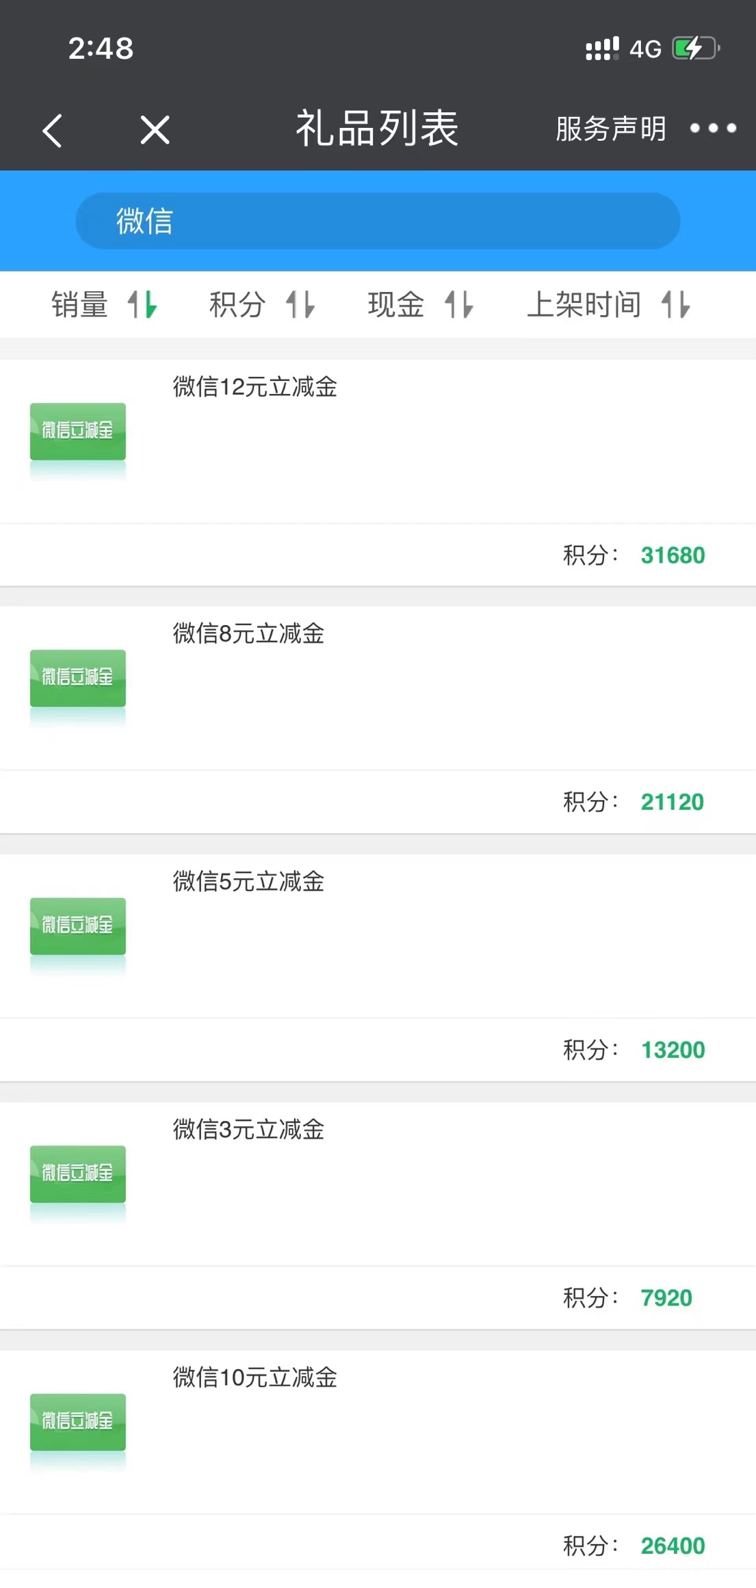Open the 微信10元立减金 gift icon
The height and width of the screenshot is (1588, 756).
(x=78, y=1422)
